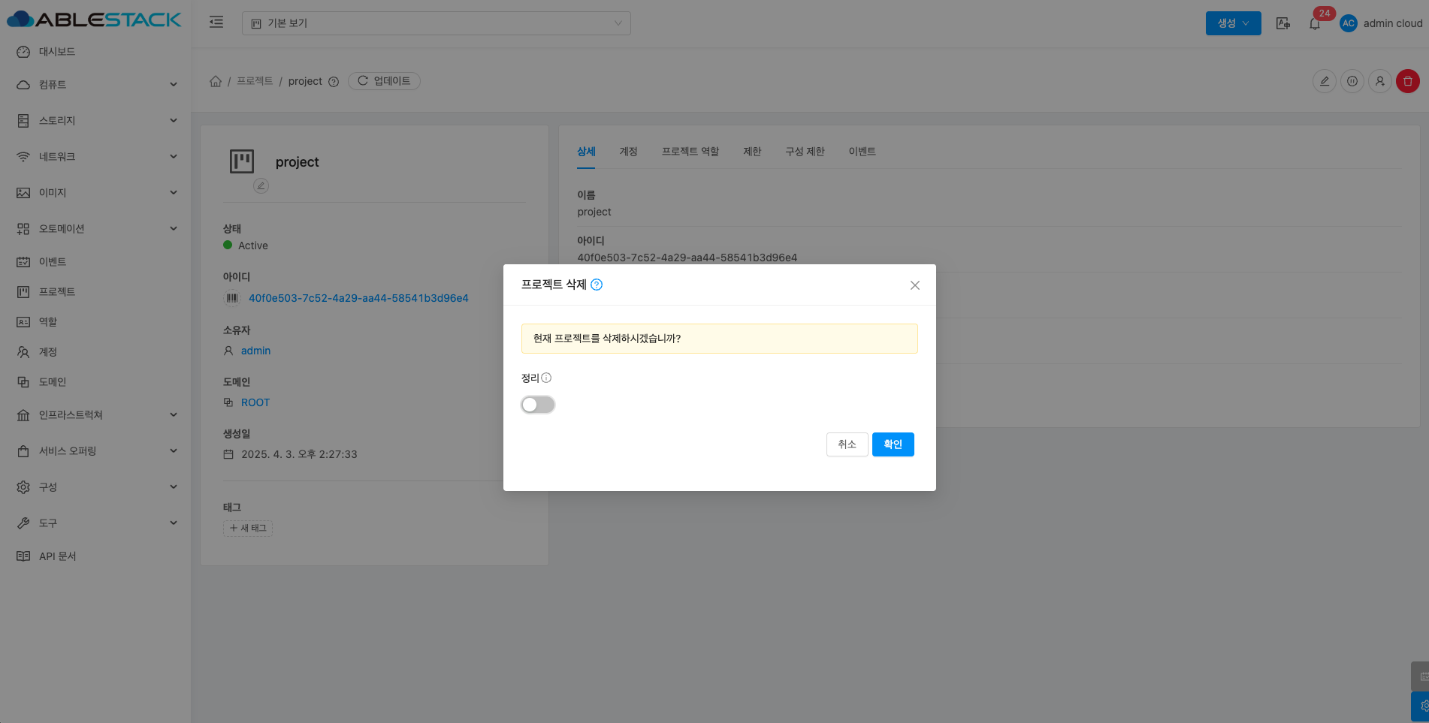The image size is (1429, 723).
Task: Confirm deletion with the 확인 button
Action: point(893,444)
